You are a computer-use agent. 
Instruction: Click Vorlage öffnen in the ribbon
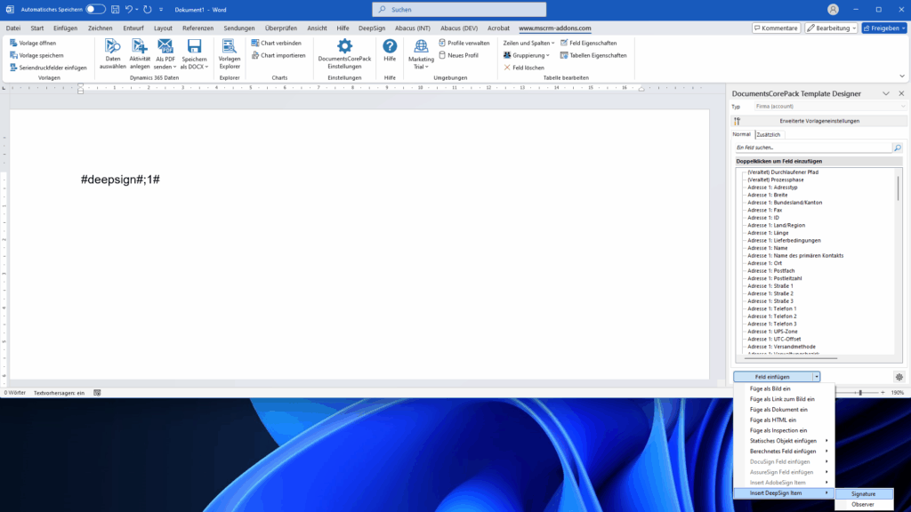tap(33, 43)
